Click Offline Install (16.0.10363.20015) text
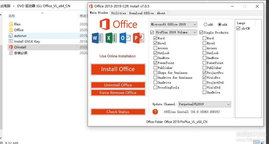The image size is (269, 144). (x=192, y=112)
